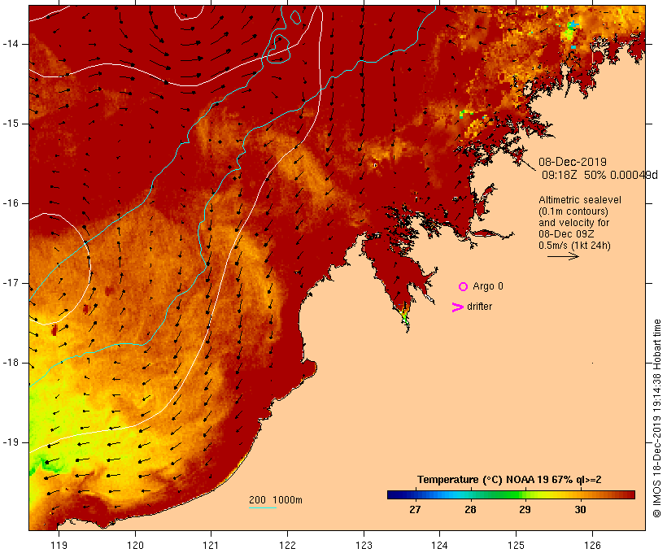Click the 125 longitude axis label
Viewport: 667px width, 553px height.
click(x=516, y=546)
